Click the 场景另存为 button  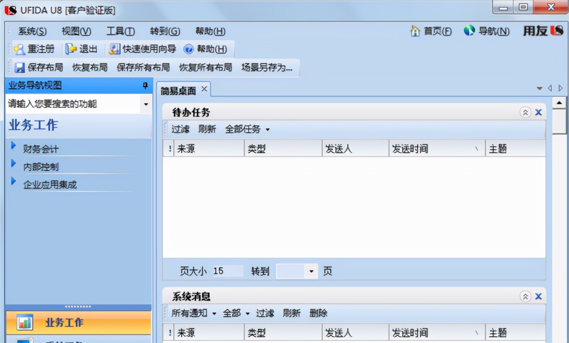[267, 67]
